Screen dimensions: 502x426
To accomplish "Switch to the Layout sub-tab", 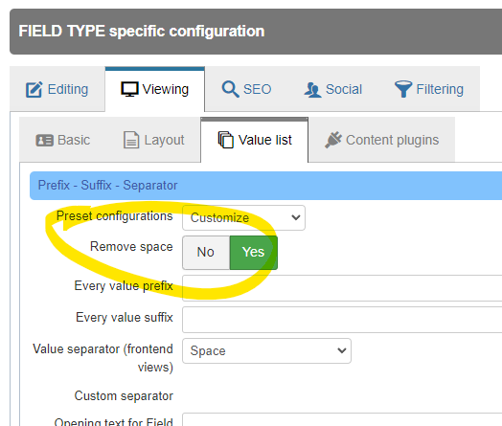I will tap(153, 140).
